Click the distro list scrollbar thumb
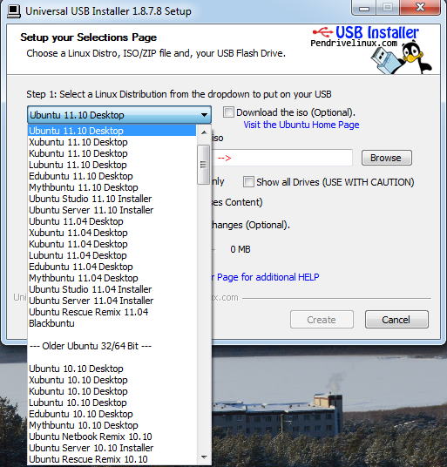447x467 pixels. click(x=203, y=165)
